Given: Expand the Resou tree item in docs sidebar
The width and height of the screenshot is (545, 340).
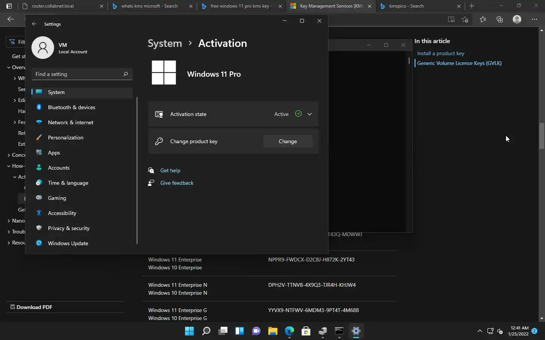Looking at the screenshot, I should (9, 243).
